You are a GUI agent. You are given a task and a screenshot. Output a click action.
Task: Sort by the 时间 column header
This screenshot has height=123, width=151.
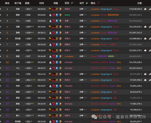[42, 3]
